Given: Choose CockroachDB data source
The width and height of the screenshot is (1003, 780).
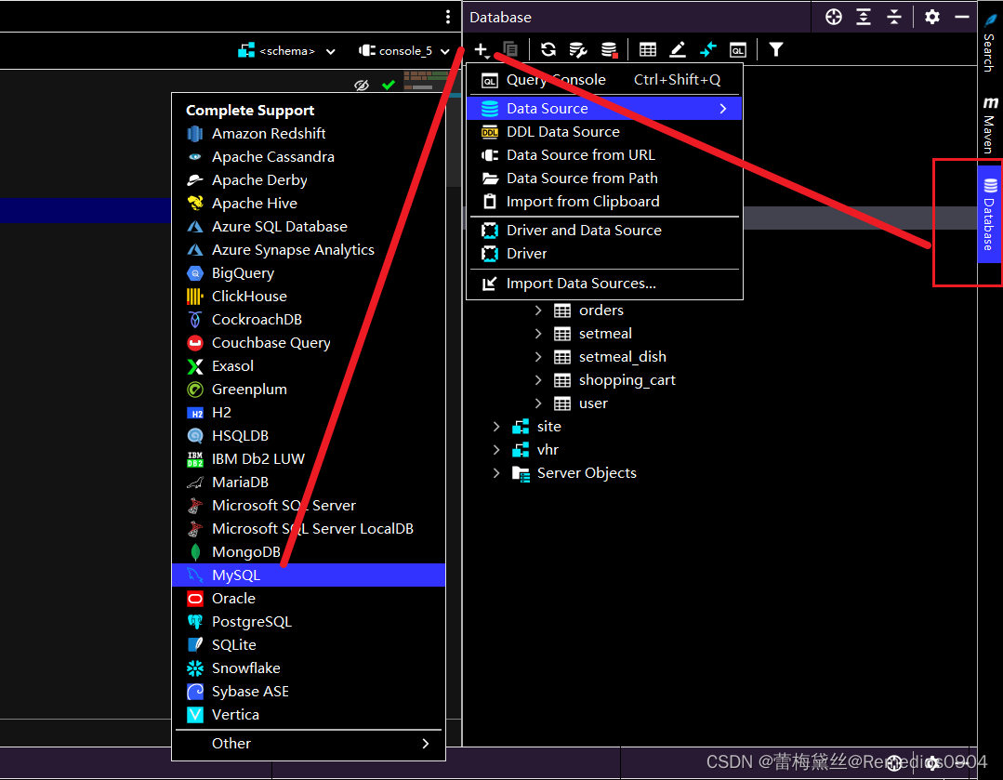Looking at the screenshot, I should coord(309,319).
